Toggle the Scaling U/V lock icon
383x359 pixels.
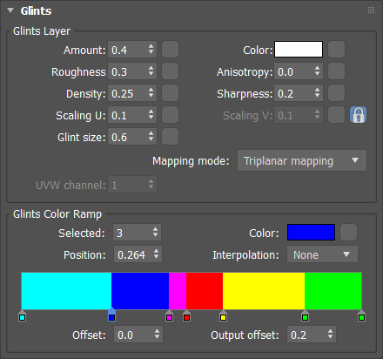(x=358, y=115)
